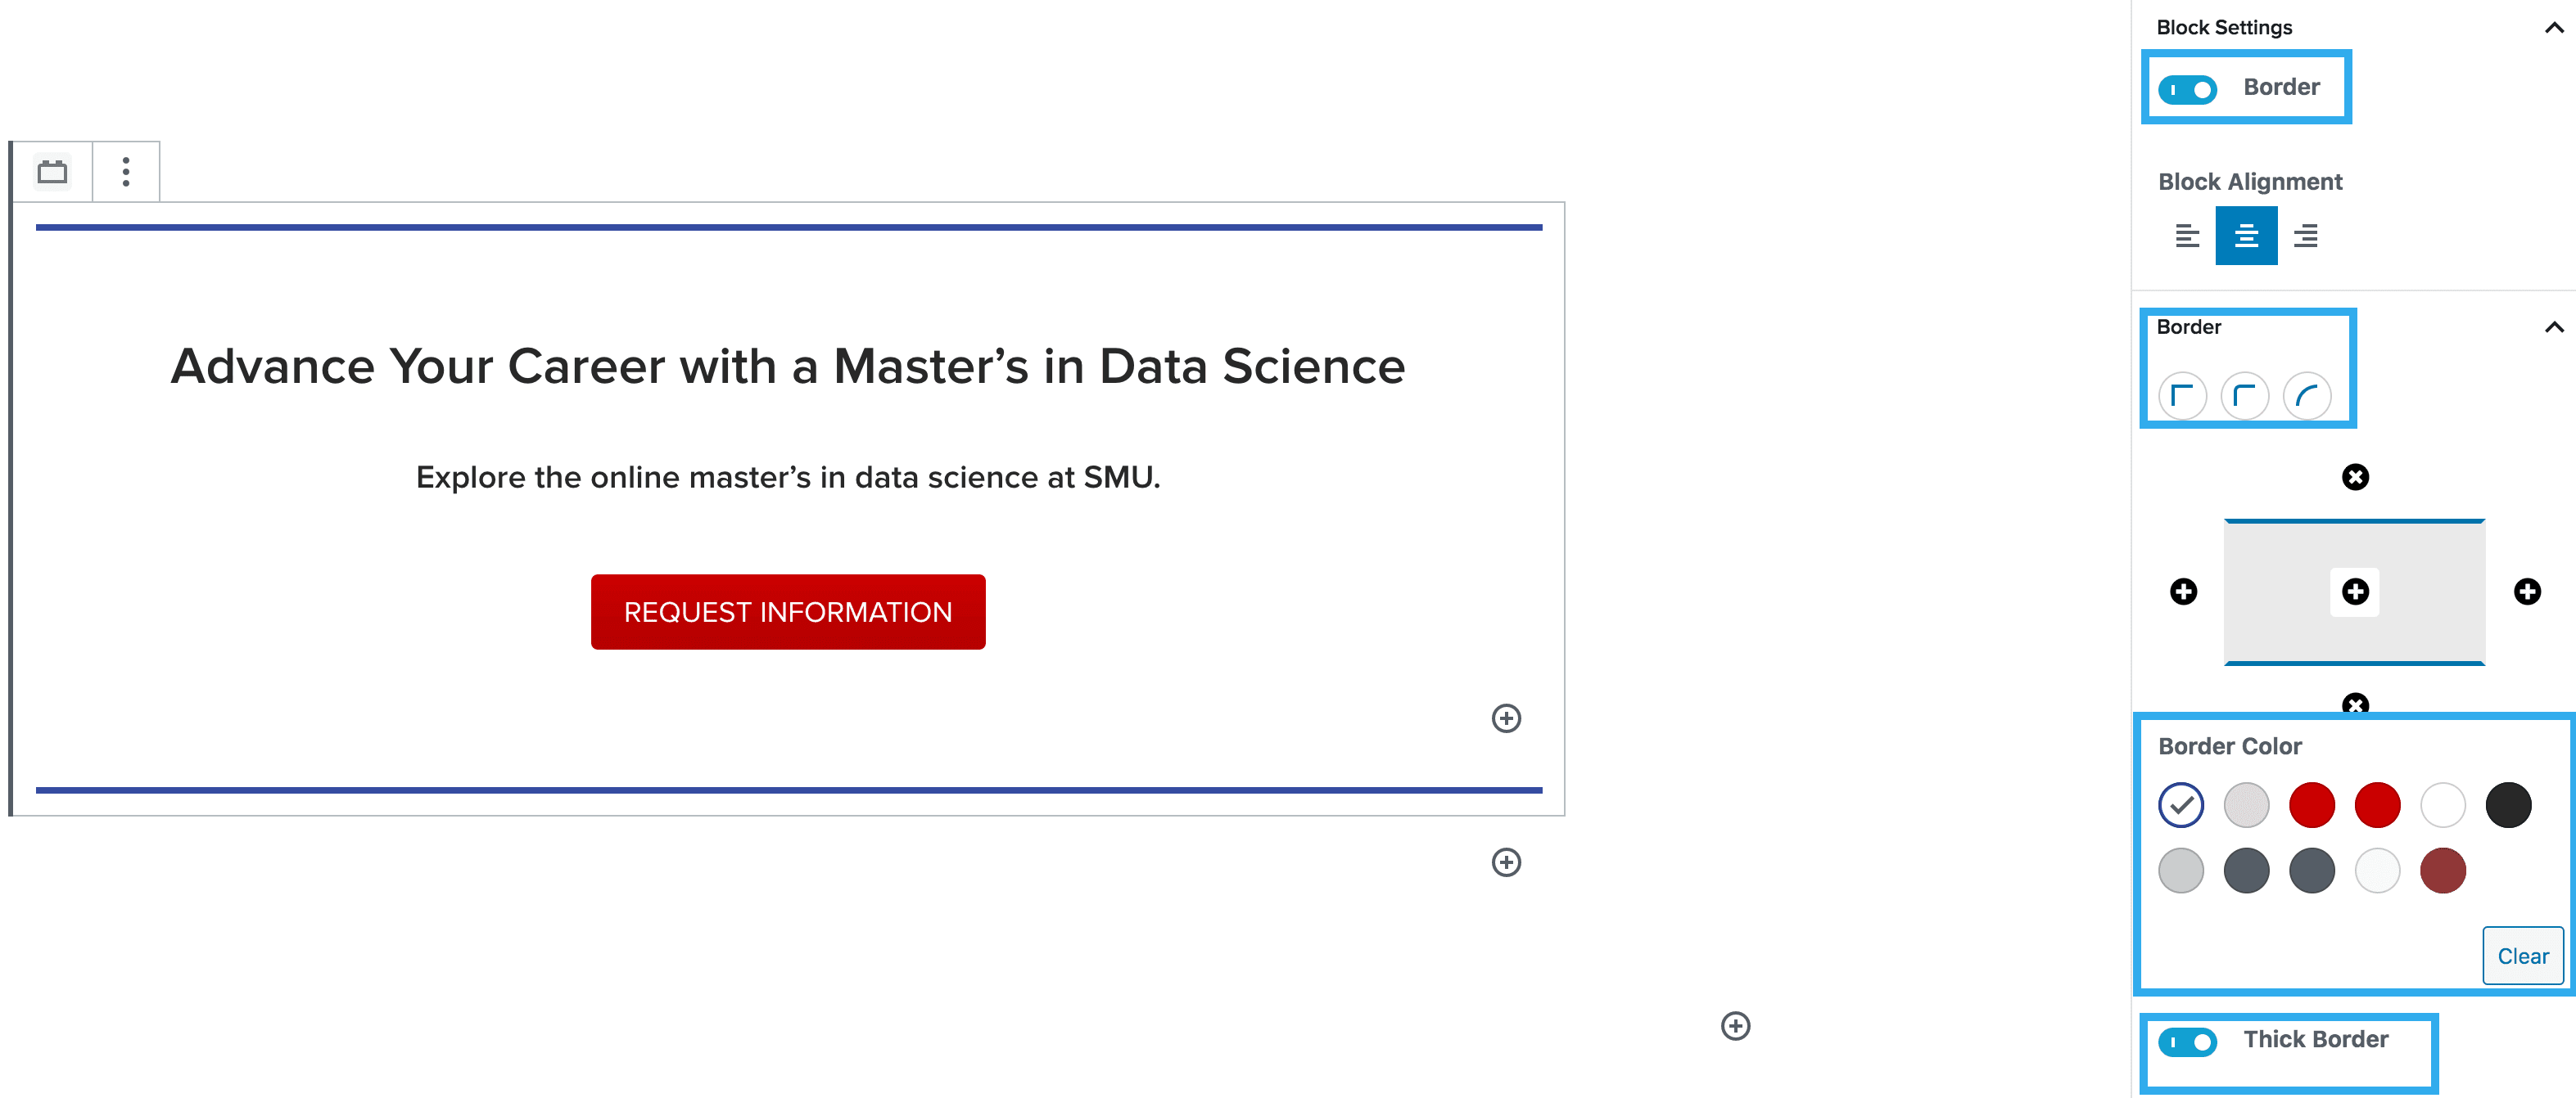Select the square corner border style

tap(2182, 397)
